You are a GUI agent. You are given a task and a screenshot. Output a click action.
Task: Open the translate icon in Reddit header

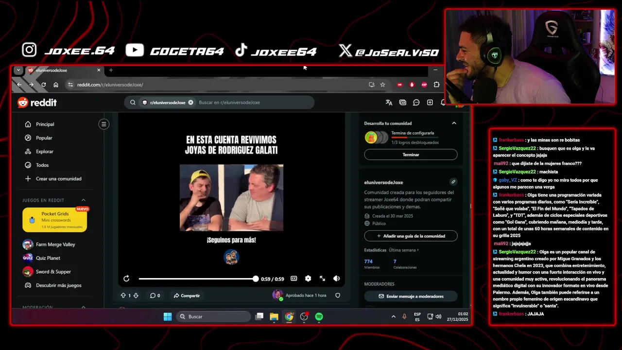[389, 103]
